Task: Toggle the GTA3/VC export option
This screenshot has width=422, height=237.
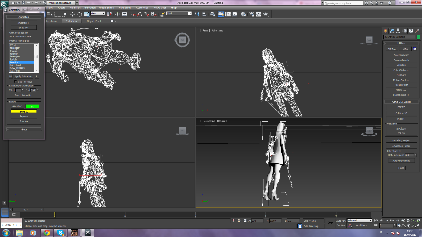Action: coord(17,107)
